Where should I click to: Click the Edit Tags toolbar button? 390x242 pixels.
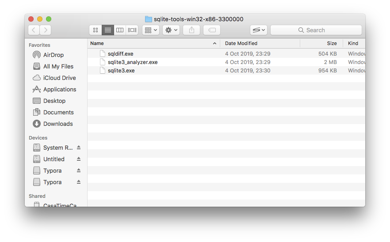point(212,30)
